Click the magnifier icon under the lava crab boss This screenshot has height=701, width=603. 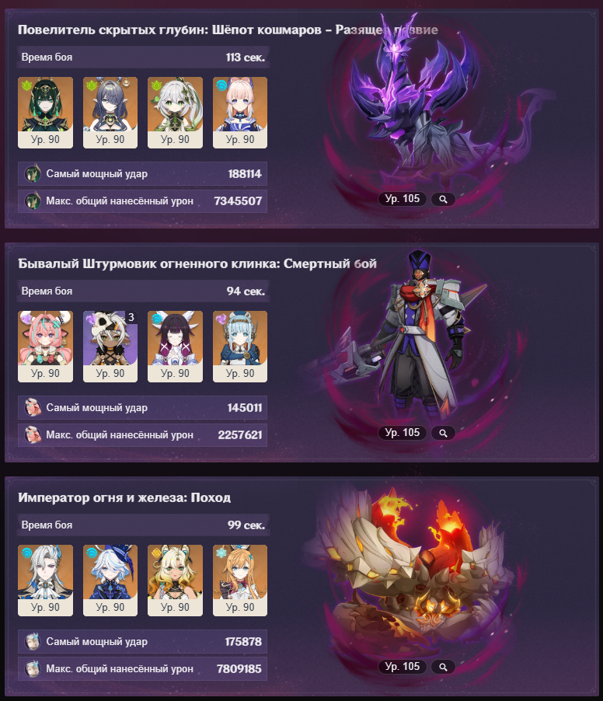(443, 667)
